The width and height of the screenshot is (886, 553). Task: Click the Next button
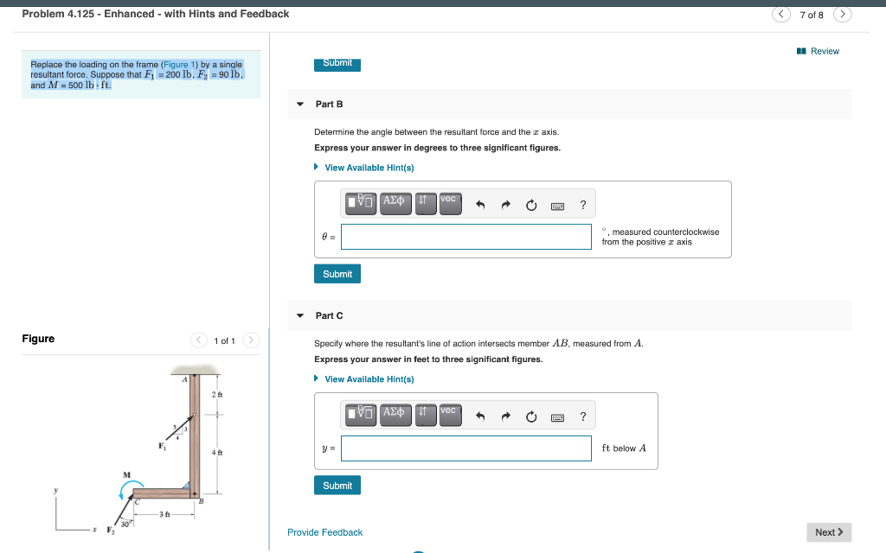pyautogui.click(x=828, y=531)
